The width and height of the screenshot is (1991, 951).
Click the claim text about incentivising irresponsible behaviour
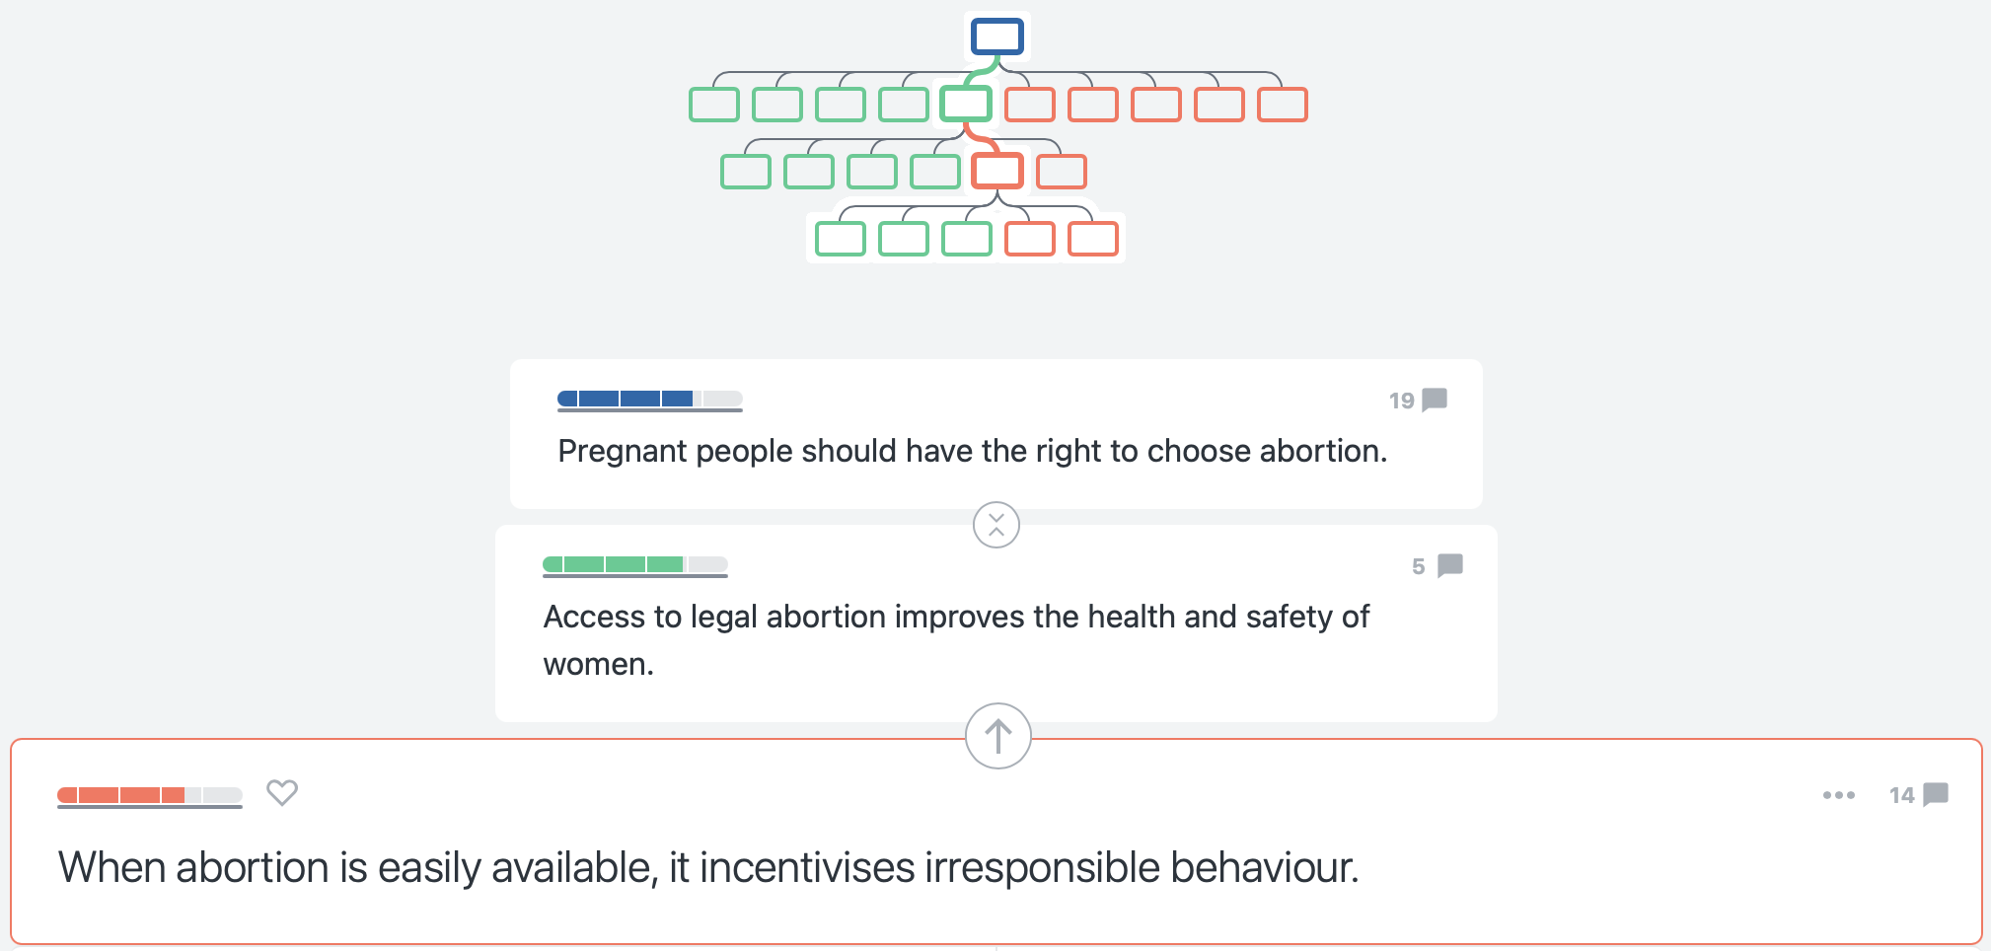pos(708,868)
